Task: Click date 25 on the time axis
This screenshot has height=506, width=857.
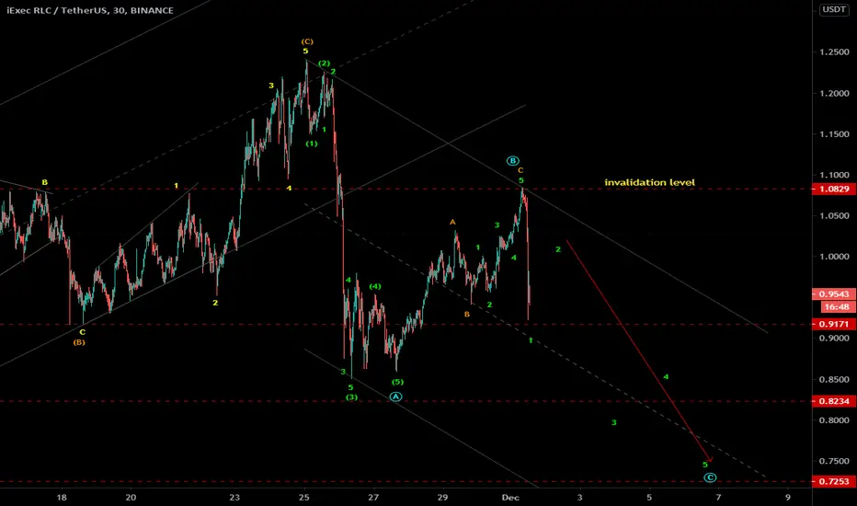Action: 303,497
